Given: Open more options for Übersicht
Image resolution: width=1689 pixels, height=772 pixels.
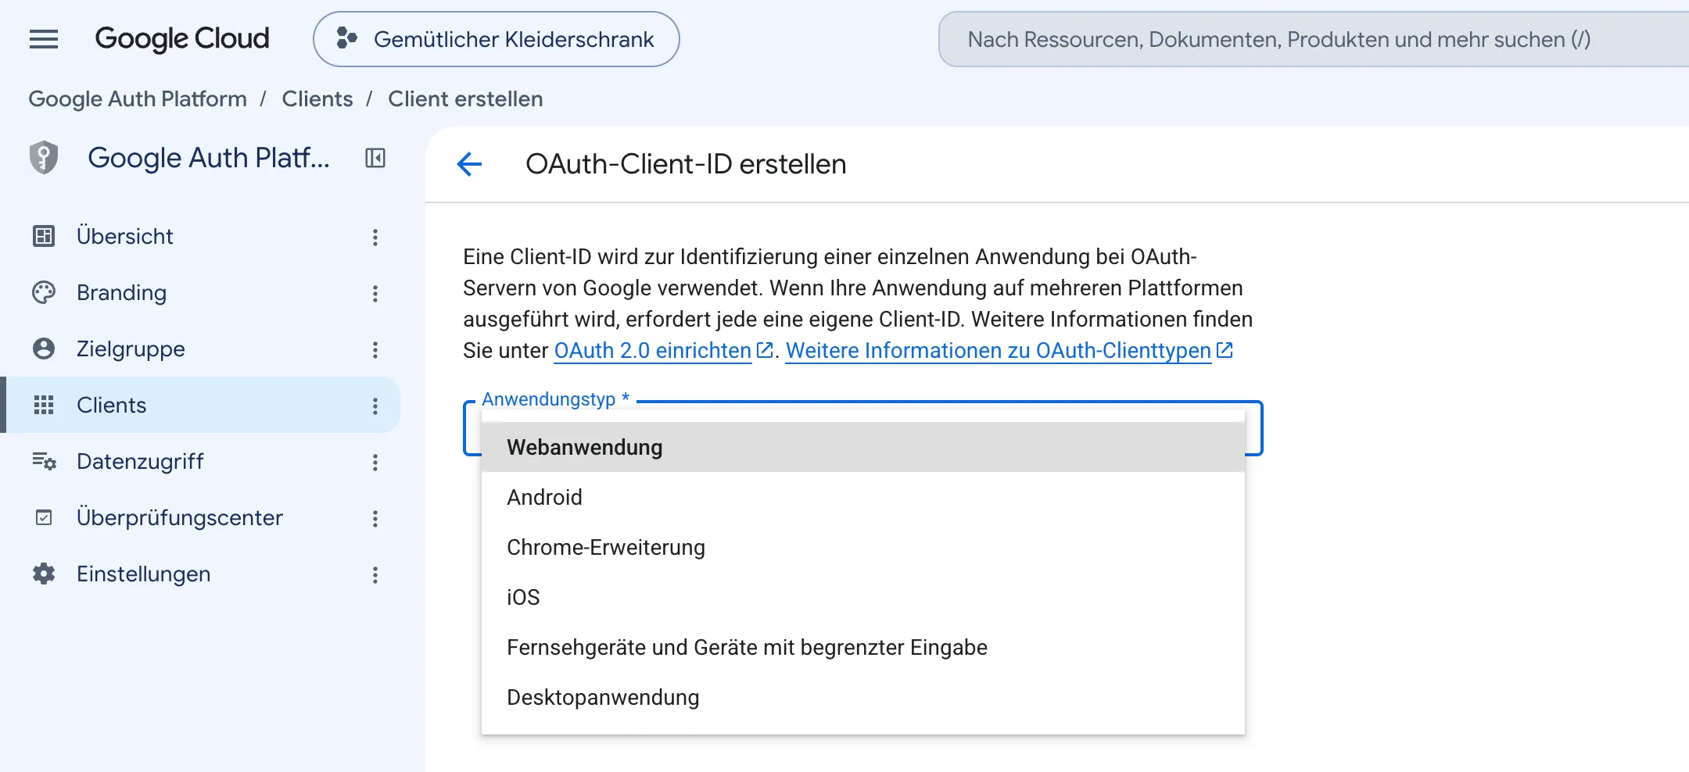Looking at the screenshot, I should tap(375, 237).
